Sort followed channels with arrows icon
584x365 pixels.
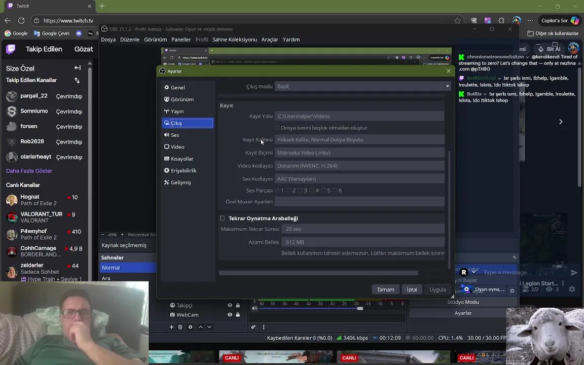coord(77,81)
